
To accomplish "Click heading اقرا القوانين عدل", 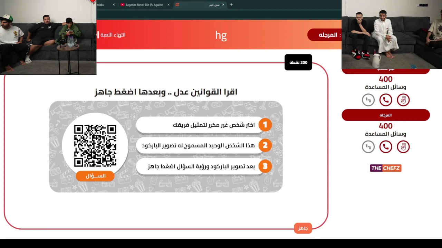I will (x=166, y=92).
